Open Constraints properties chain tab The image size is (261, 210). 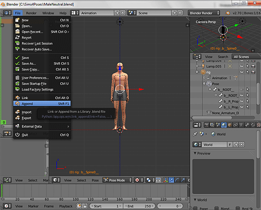pos(235,125)
